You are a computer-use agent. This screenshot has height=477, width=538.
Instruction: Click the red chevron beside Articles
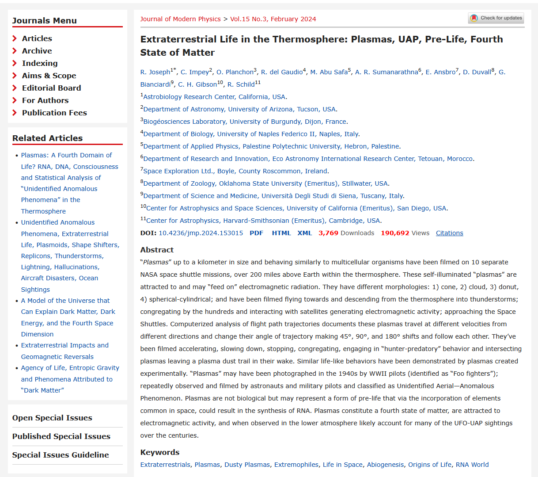[15, 38]
